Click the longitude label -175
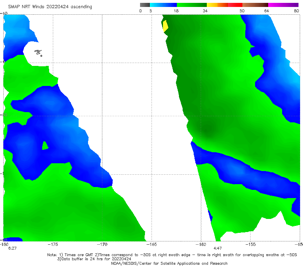The width and height of the screenshot is (303, 266). [53, 244]
